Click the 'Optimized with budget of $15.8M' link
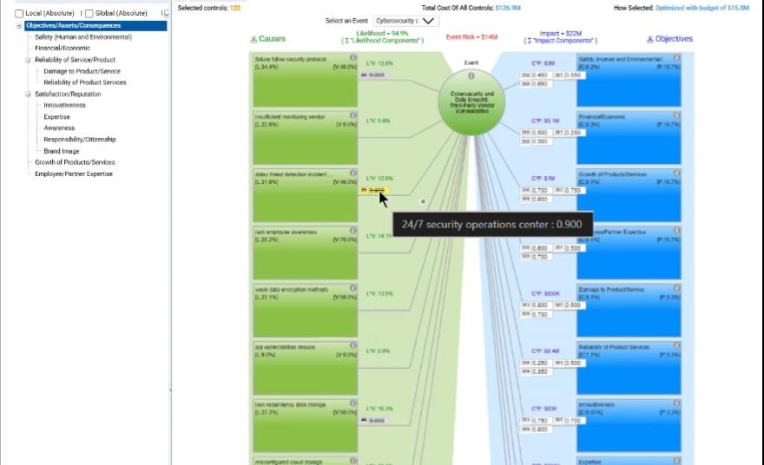This screenshot has height=465, width=764. [702, 7]
